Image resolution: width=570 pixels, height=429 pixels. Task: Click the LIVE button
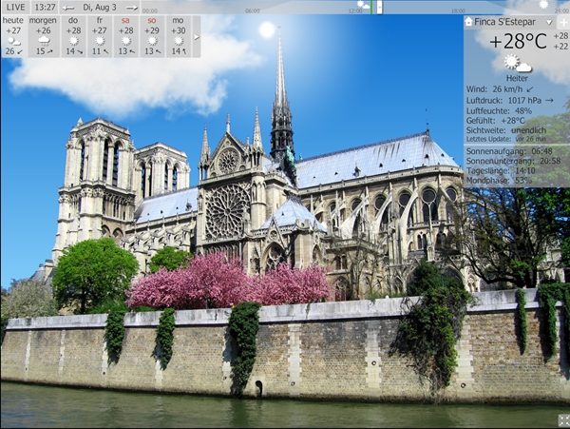pyautogui.click(x=15, y=7)
